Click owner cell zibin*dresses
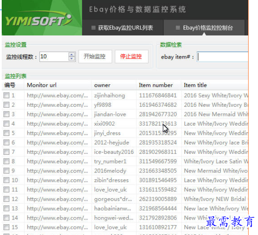Viewport: 258px width, 235px height. point(111,180)
